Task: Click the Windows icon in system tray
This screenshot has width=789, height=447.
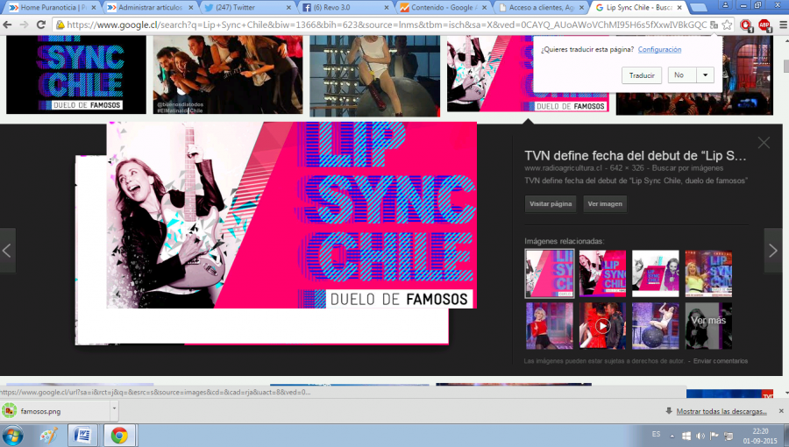Action: (x=686, y=436)
